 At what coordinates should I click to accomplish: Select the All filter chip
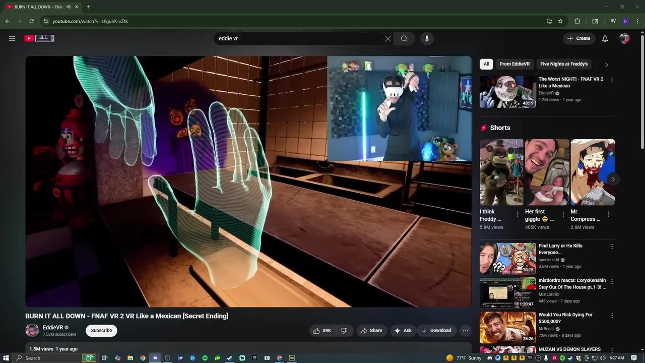coord(486,64)
